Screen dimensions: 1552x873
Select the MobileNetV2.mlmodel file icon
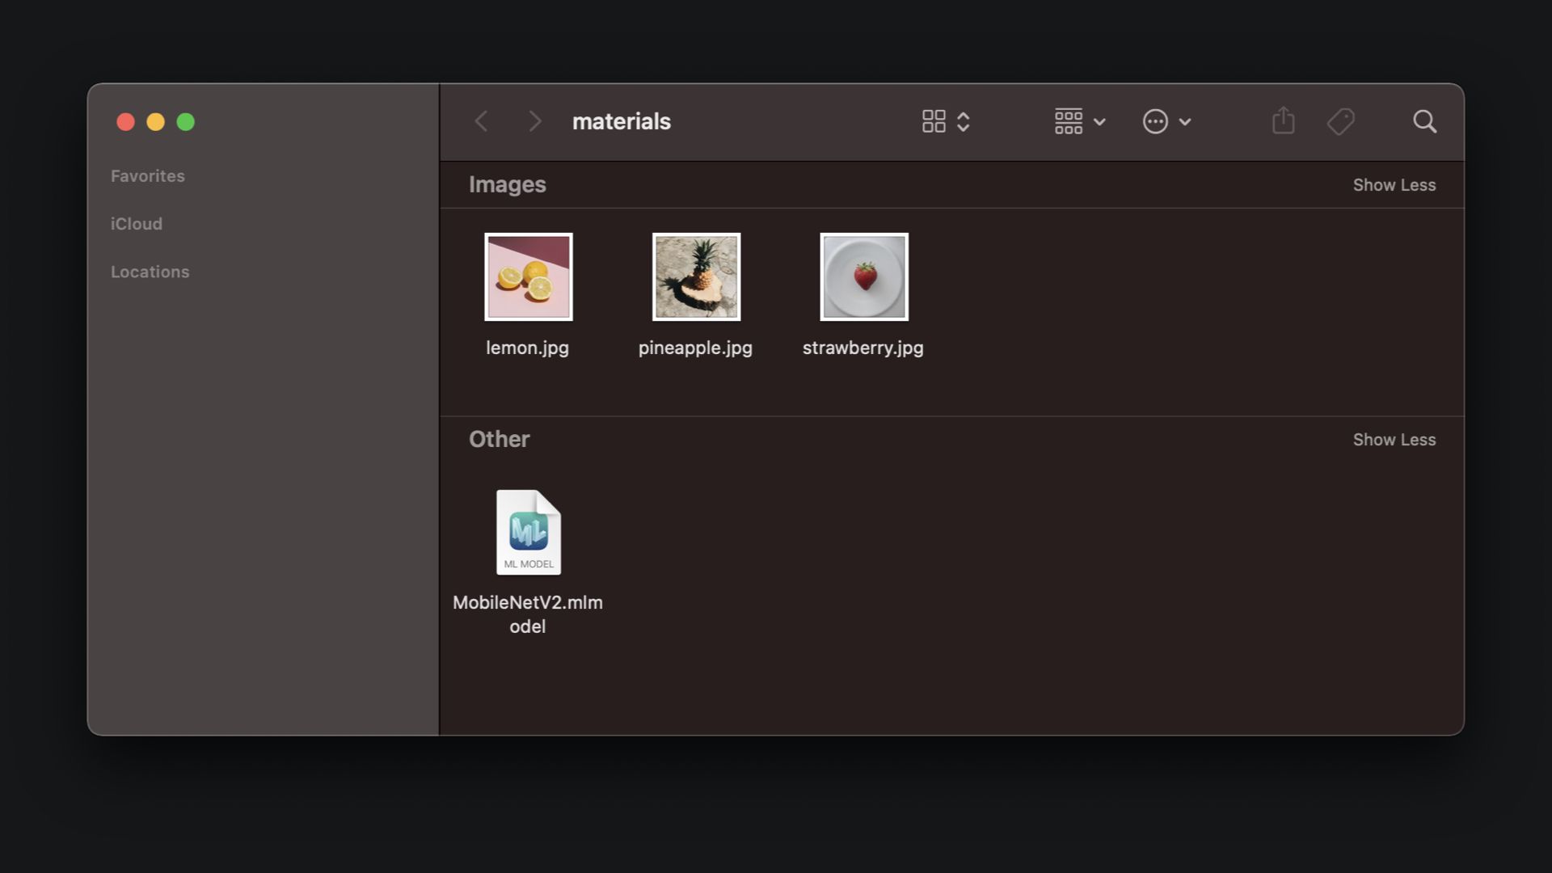coord(528,533)
